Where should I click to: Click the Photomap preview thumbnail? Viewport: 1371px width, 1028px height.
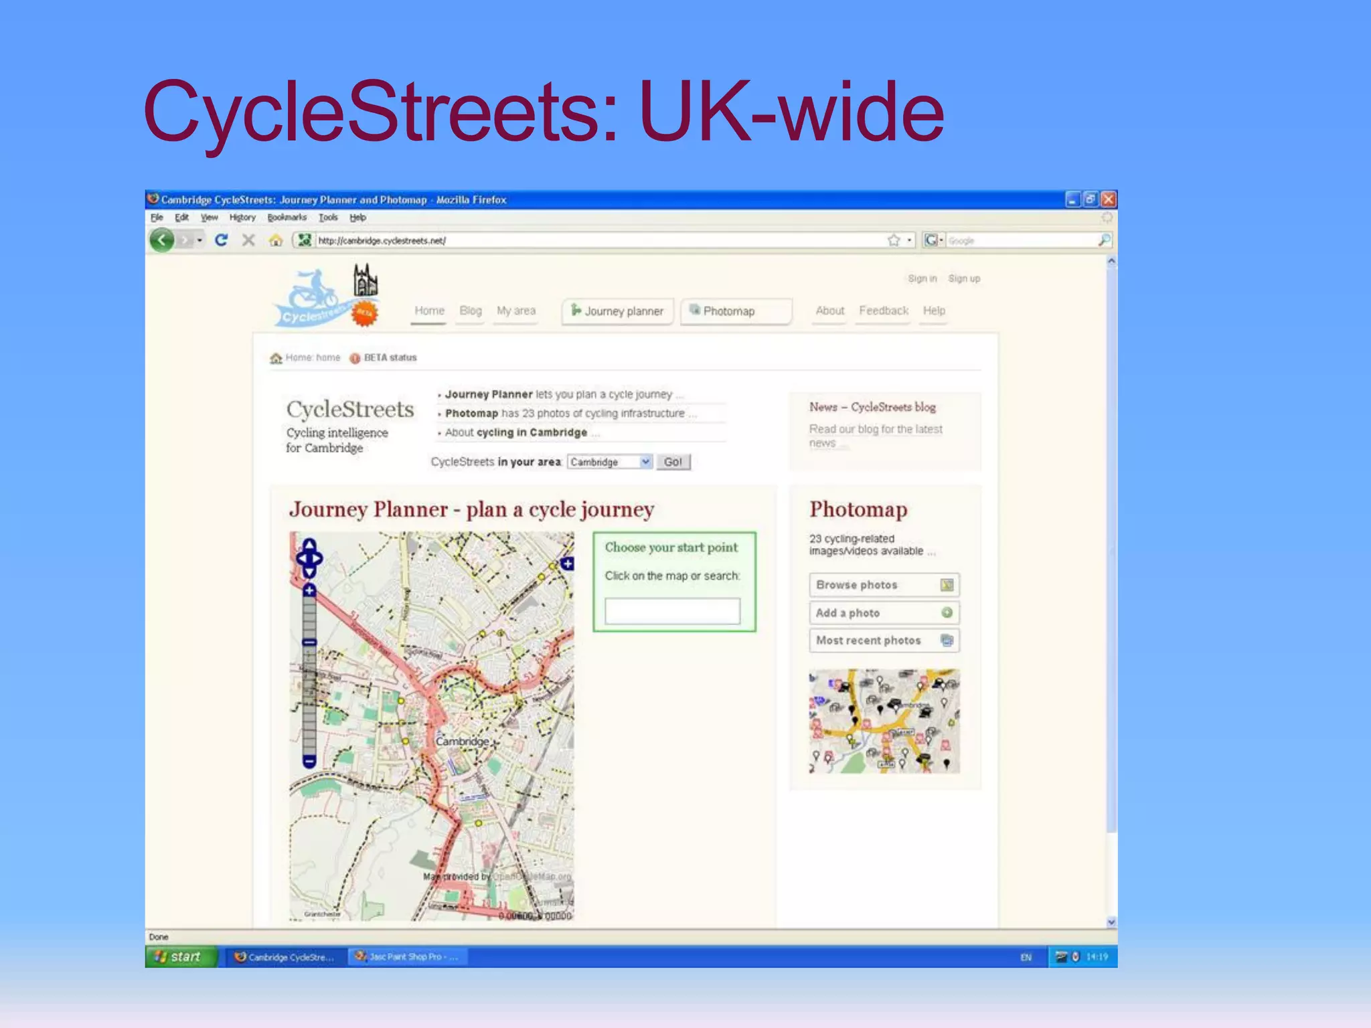click(x=884, y=721)
